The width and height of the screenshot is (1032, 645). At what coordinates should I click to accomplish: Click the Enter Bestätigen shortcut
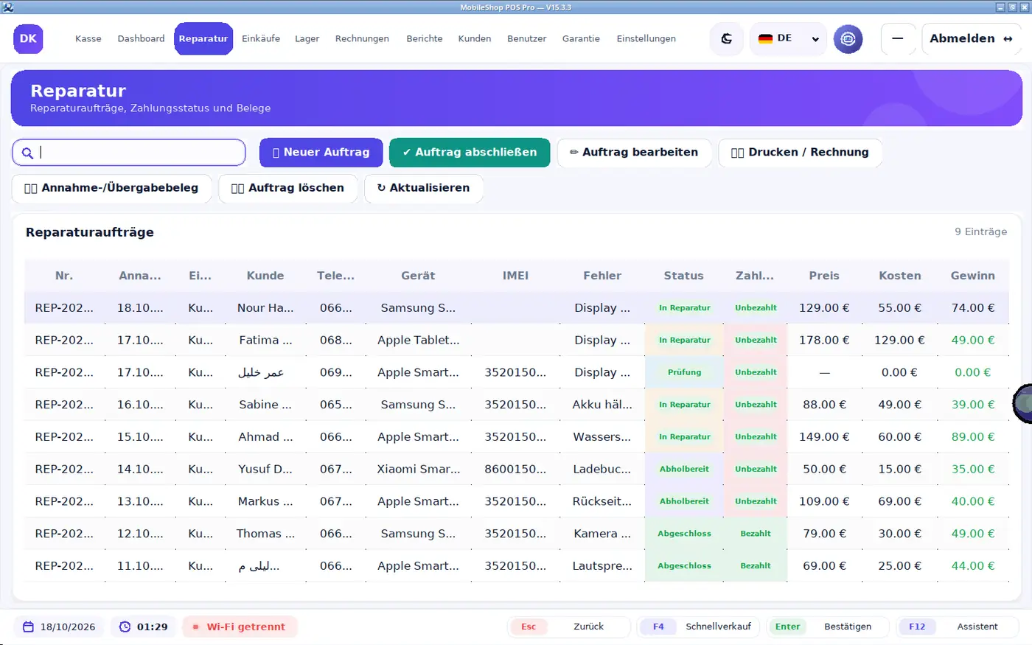click(x=829, y=627)
